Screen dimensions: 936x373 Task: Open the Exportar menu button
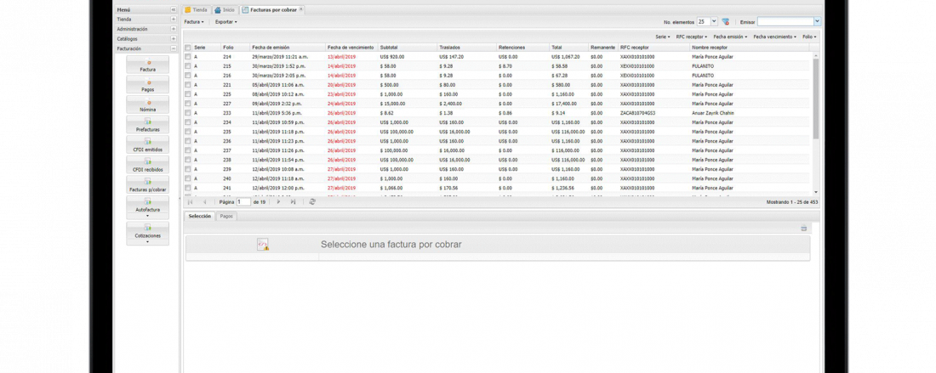(x=225, y=22)
